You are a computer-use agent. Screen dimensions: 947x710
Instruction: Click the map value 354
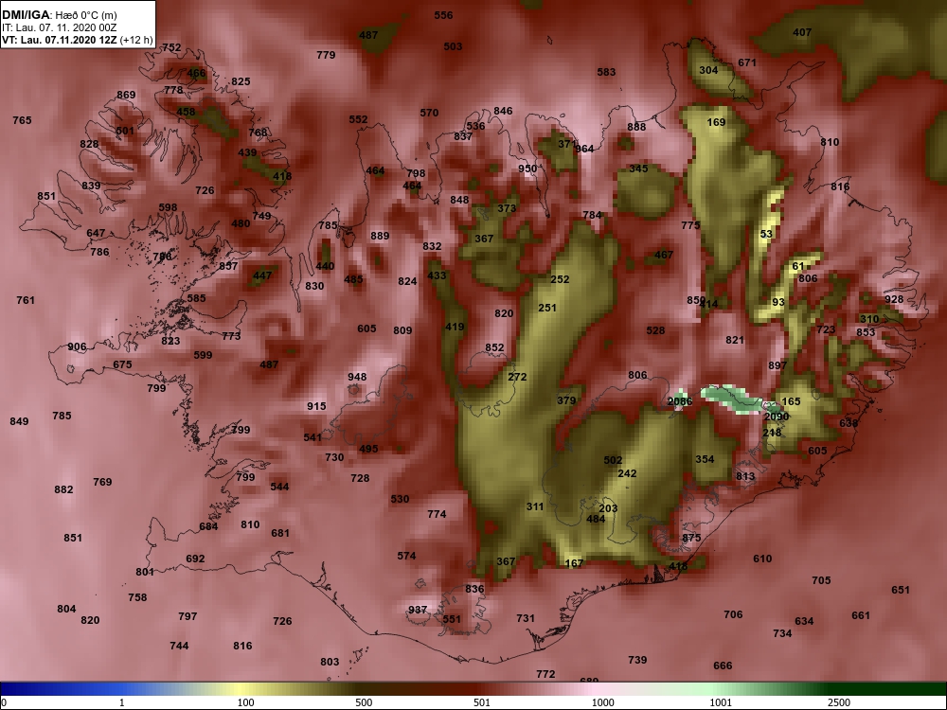point(705,459)
